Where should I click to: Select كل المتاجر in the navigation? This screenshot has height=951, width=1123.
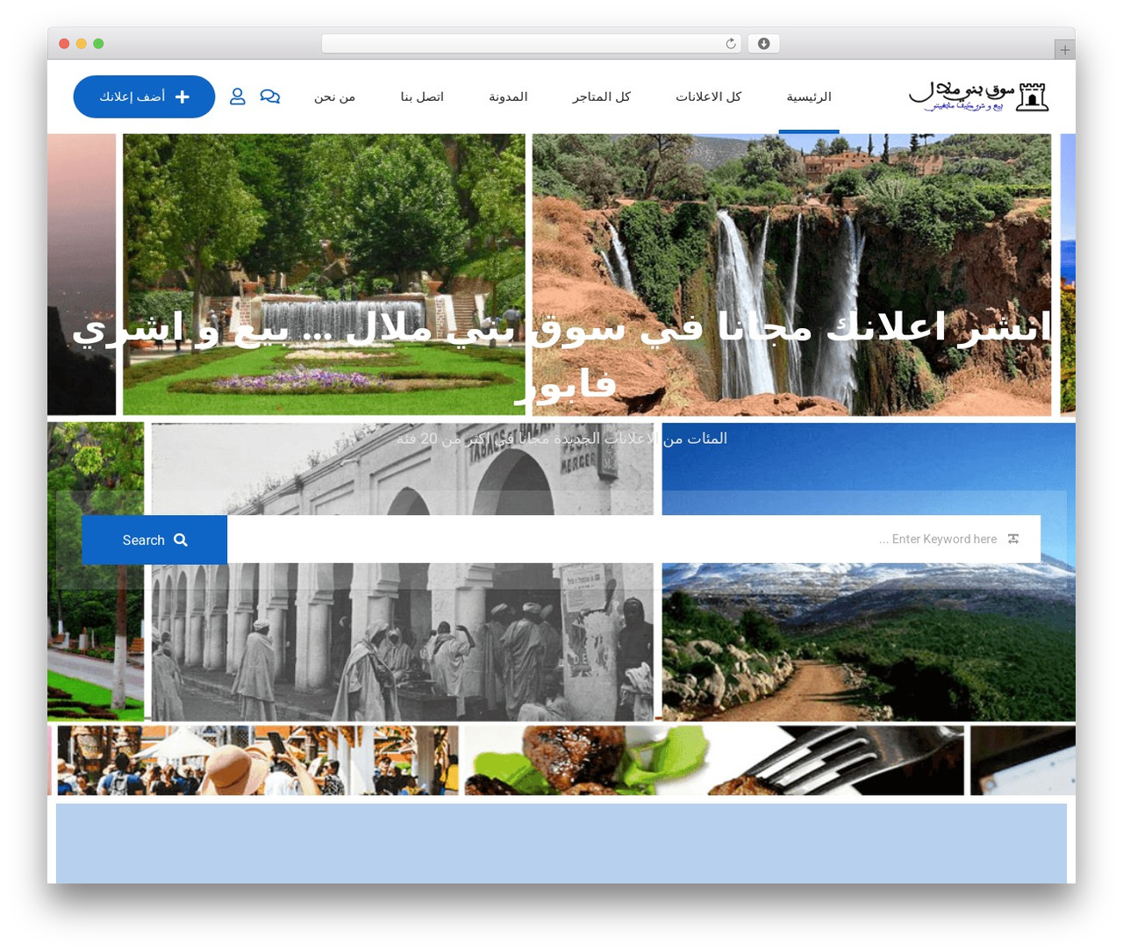[x=601, y=97]
